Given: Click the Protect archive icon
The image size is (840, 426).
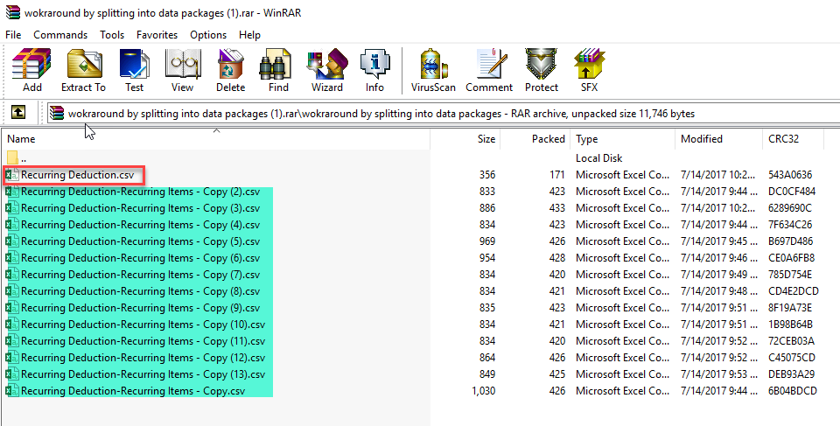Looking at the screenshot, I should tap(542, 71).
